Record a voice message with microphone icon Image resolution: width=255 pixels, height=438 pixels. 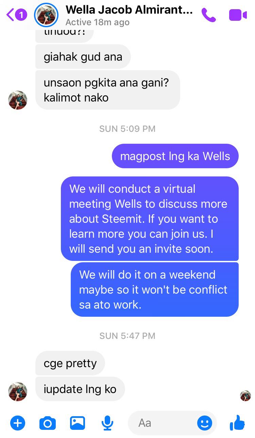pos(107,423)
